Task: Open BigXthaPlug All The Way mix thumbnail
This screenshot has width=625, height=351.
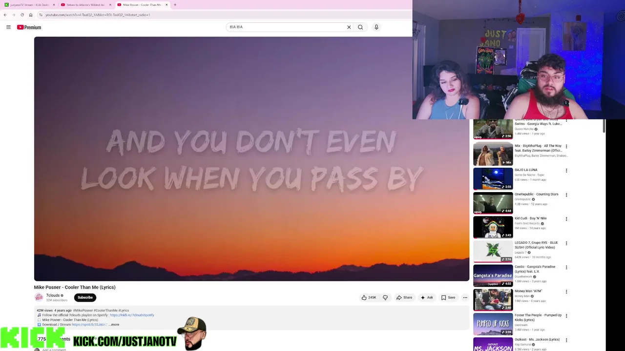Action: 493,154
